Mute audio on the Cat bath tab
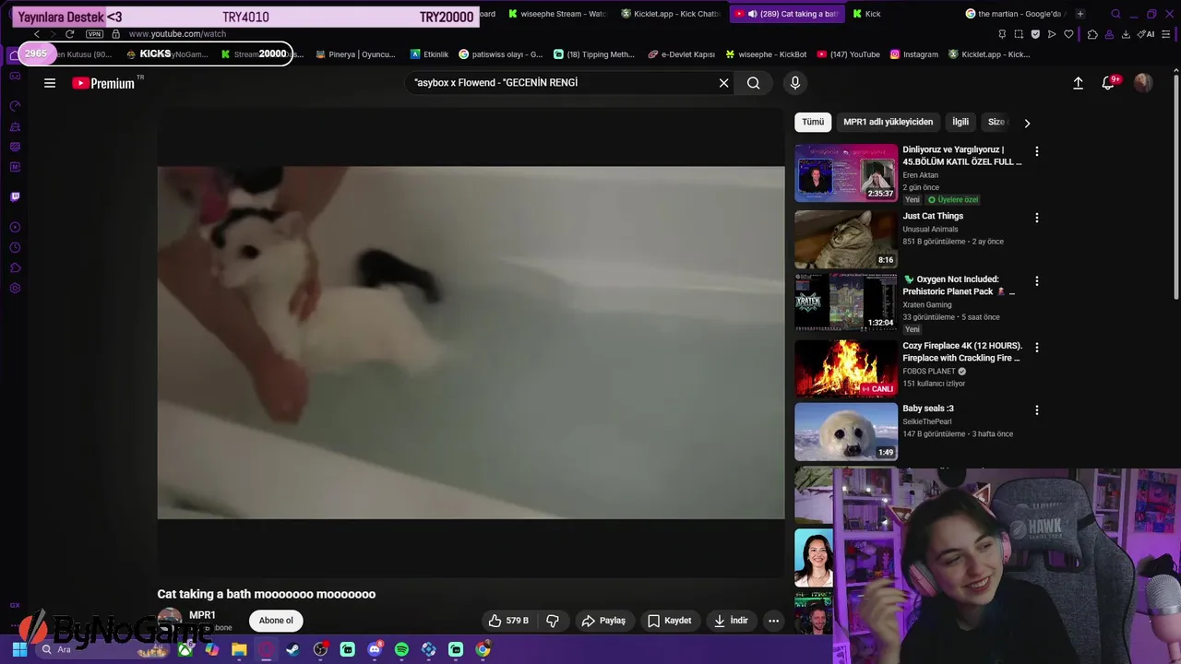This screenshot has width=1181, height=664. (753, 14)
